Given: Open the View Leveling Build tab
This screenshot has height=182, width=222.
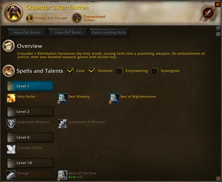Looking at the screenshot, I should tap(109, 33).
